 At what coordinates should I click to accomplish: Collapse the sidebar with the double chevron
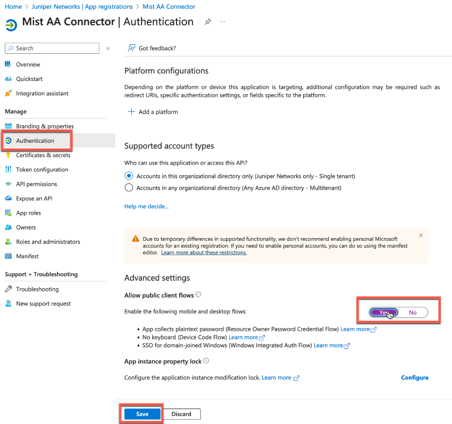pos(108,48)
